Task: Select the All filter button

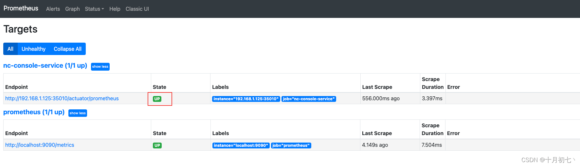Action: pyautogui.click(x=10, y=49)
